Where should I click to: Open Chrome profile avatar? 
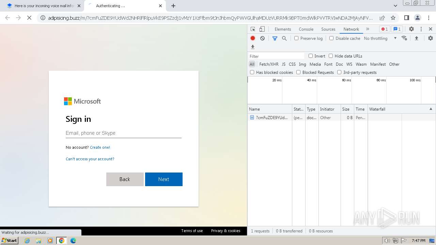coord(417,18)
